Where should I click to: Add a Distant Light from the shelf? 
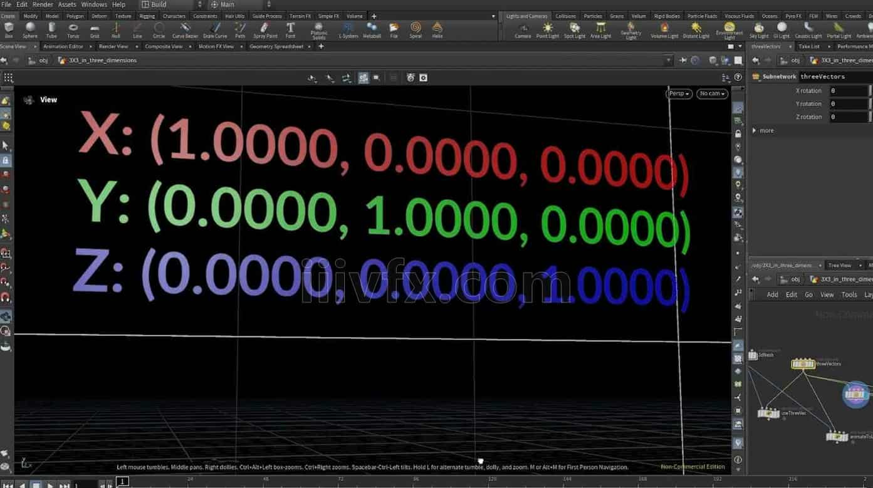tap(696, 29)
